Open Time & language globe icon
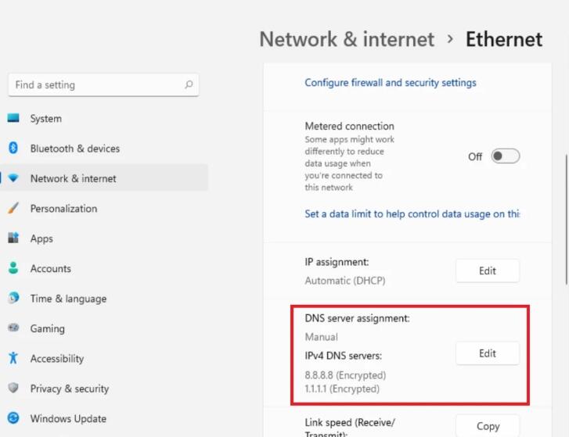 pyautogui.click(x=13, y=298)
